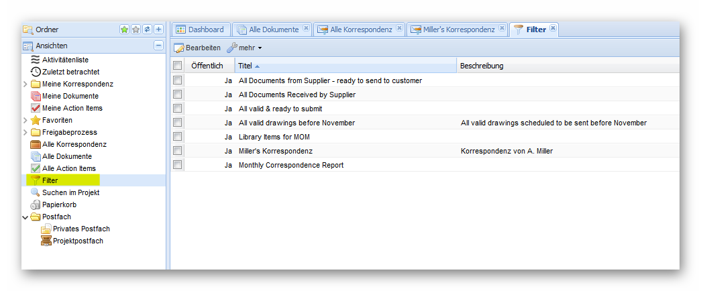
Task: Click the green star icon in Ordner header
Action: [x=124, y=30]
